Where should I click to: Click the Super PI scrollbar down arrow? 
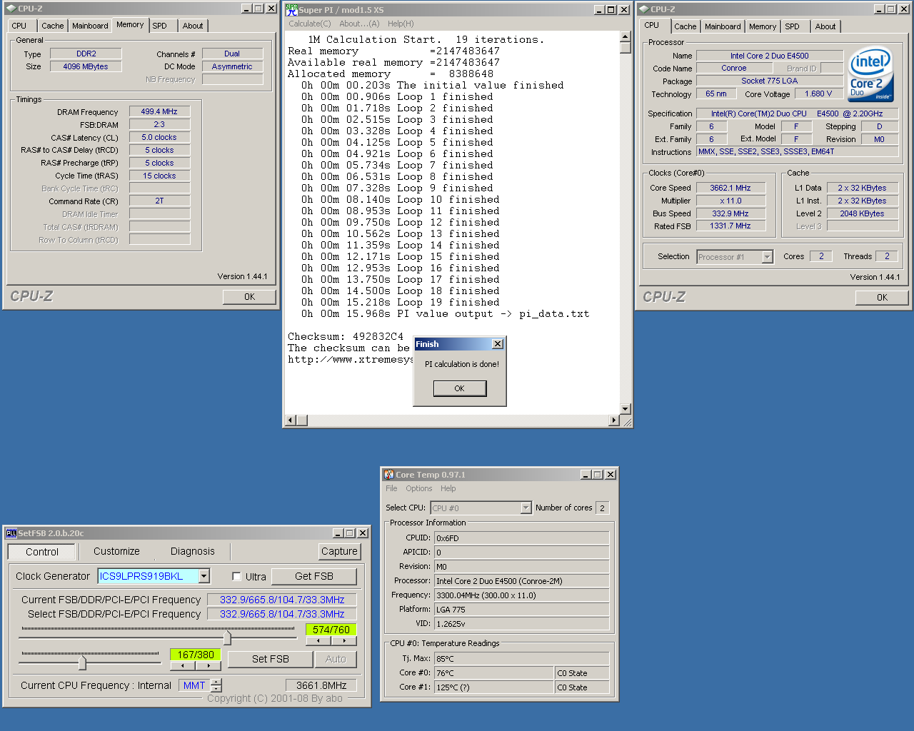tap(626, 409)
